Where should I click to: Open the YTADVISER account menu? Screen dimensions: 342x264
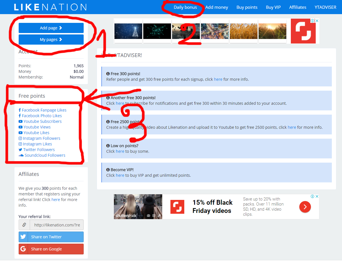click(x=325, y=7)
